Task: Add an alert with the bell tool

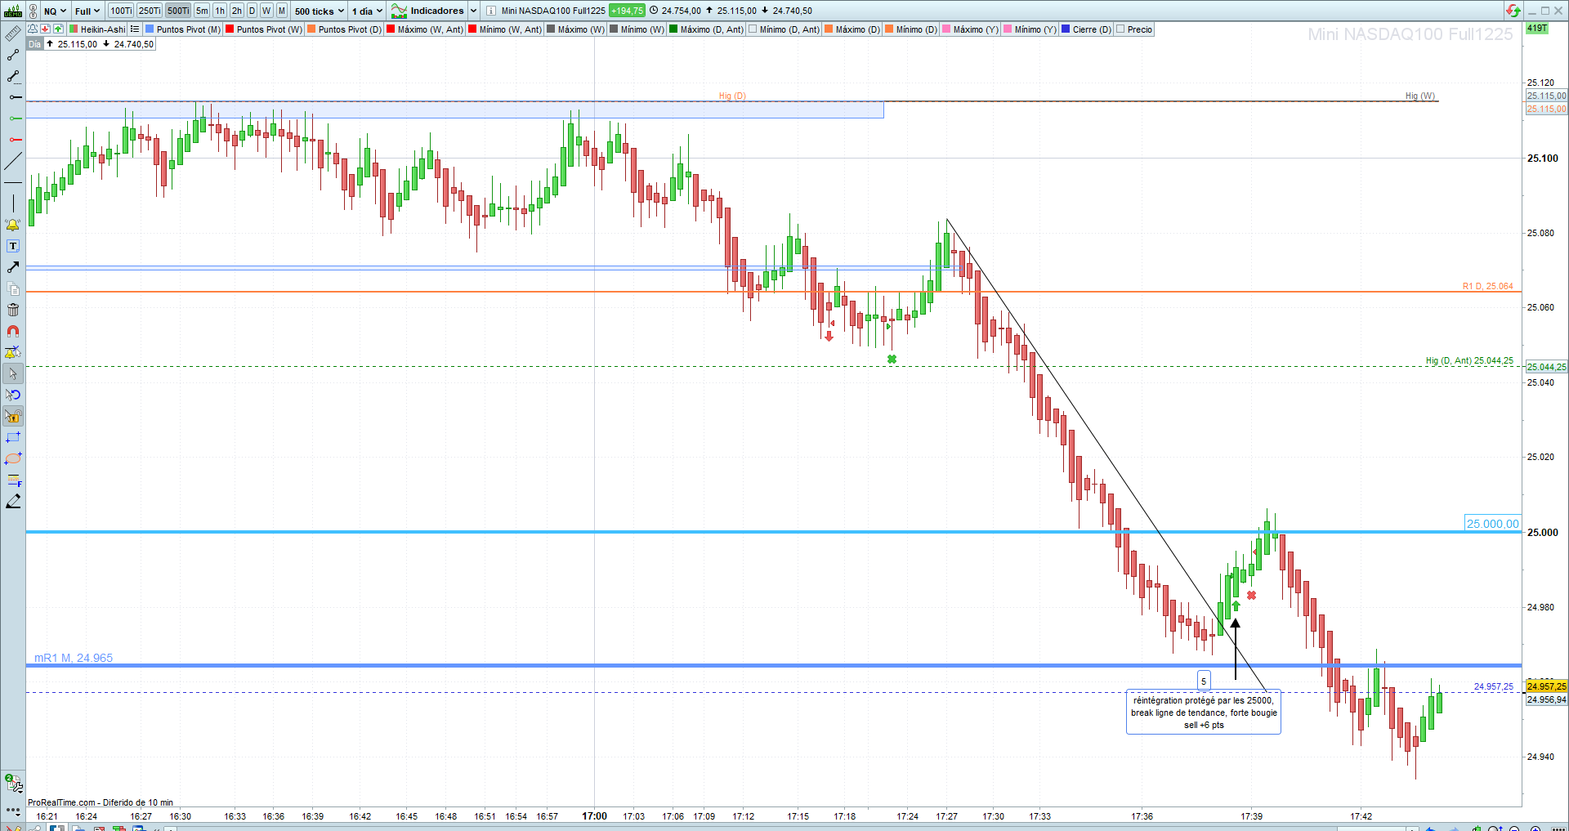Action: pos(13,225)
